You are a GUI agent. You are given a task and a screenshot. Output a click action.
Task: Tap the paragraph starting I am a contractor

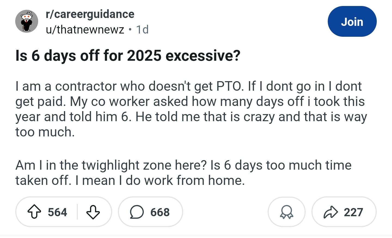(191, 109)
